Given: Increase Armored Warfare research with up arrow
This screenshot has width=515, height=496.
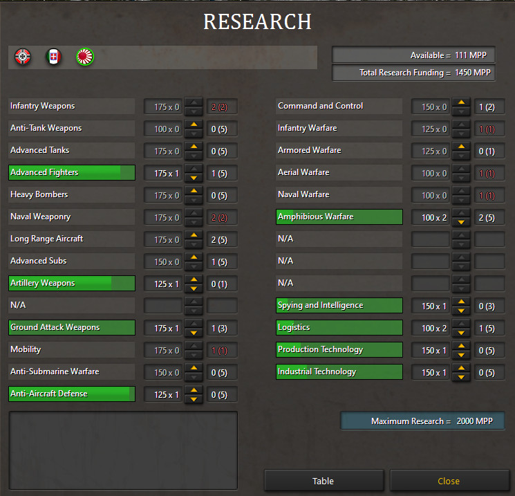Looking at the screenshot, I should coord(461,147).
